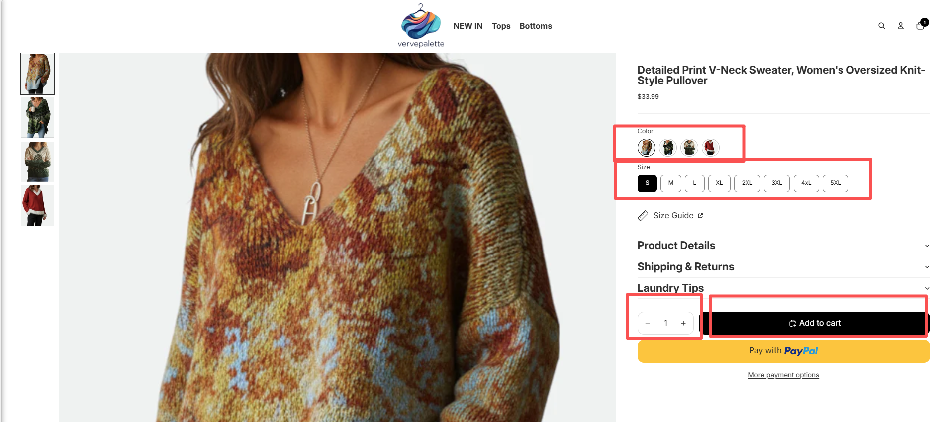Click More payment options link
This screenshot has height=422, width=934.
[x=783, y=375]
